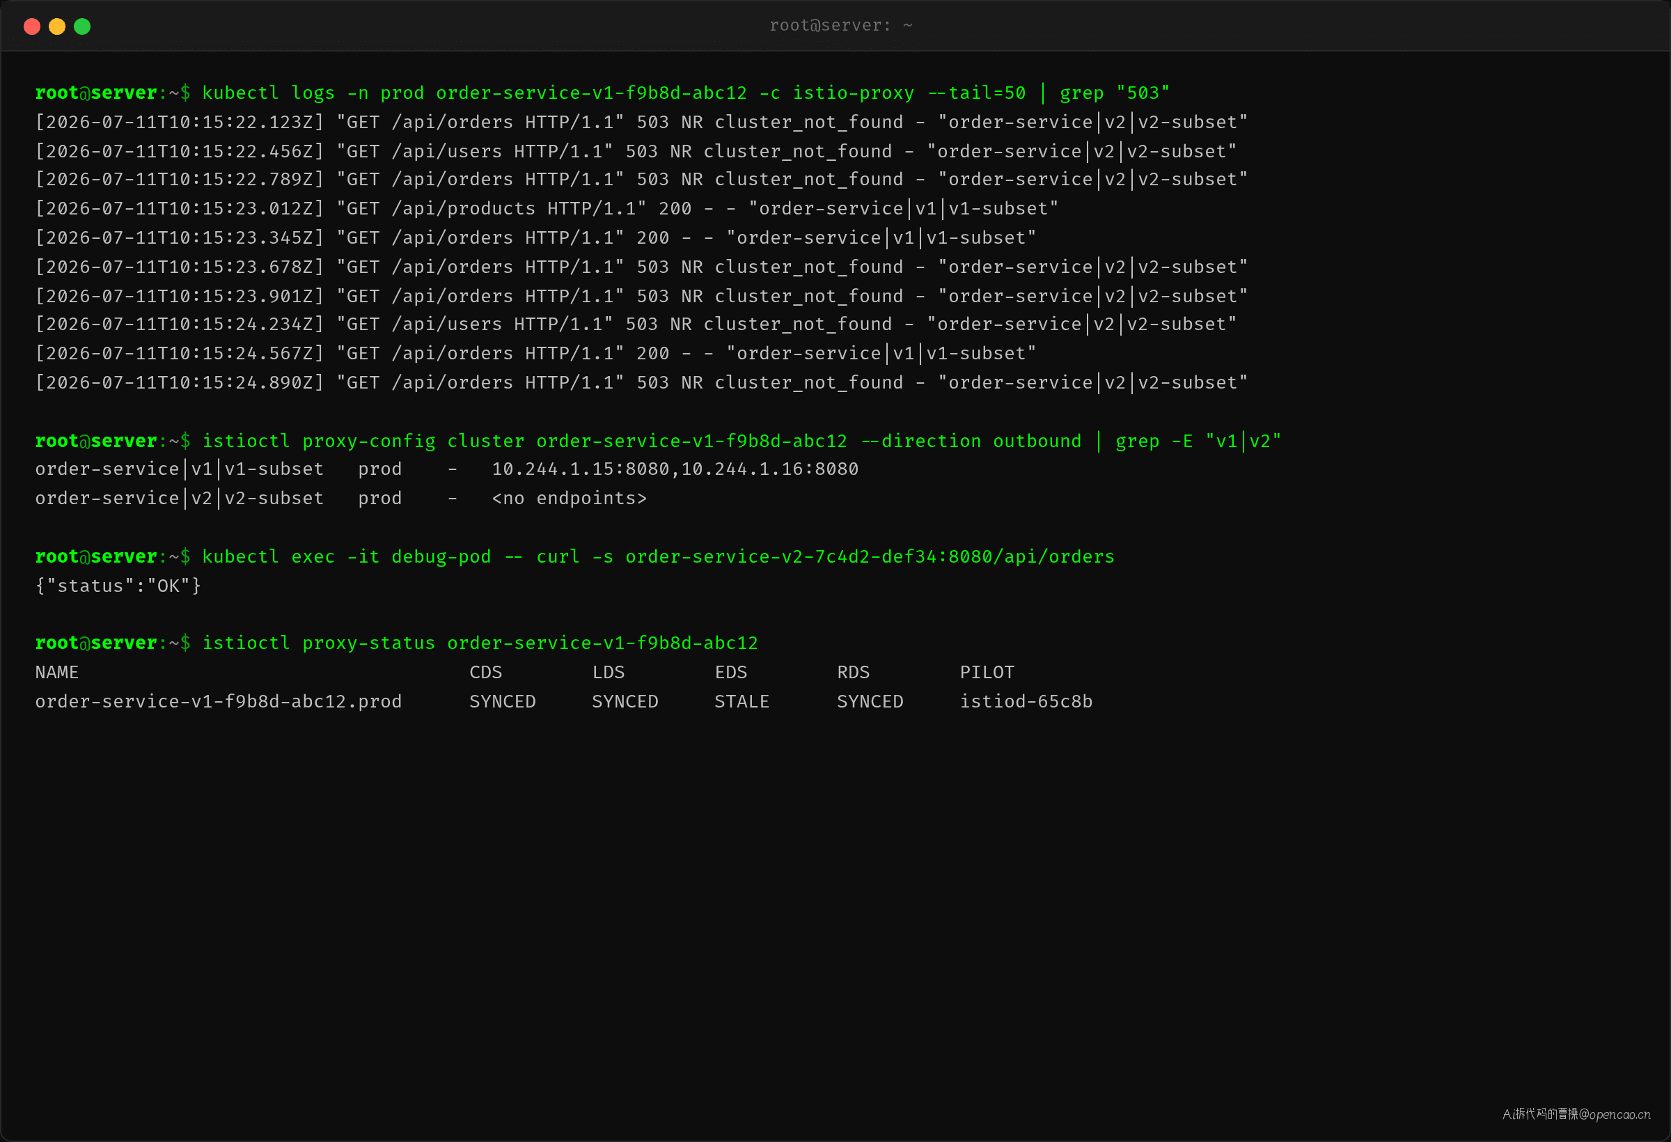Viewport: 1671px width, 1142px height.
Task: Click log line timestamped 10:15:22.456Z
Action: point(636,152)
